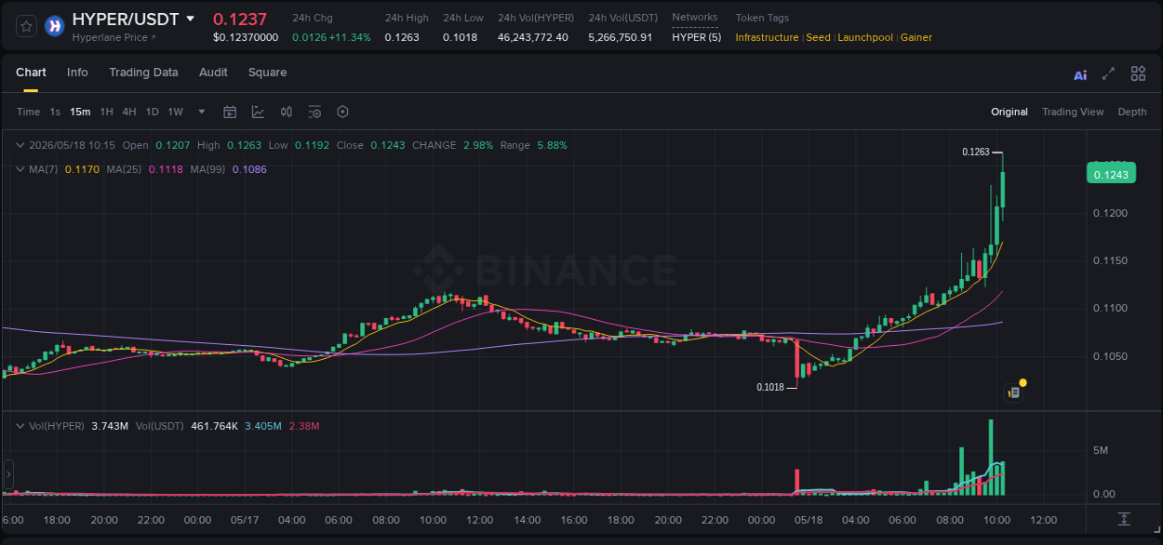Viewport: 1163px width, 545px height.
Task: Open hexagon chart settings icon
Action: pos(342,112)
